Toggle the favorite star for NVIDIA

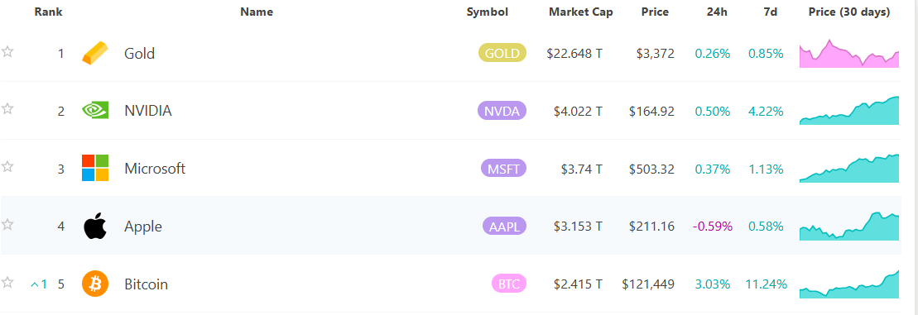pyautogui.click(x=7, y=108)
